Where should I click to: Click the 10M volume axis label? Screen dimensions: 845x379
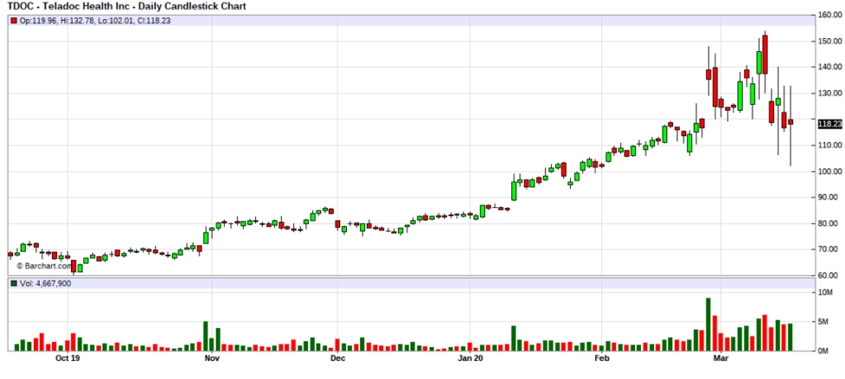[828, 292]
